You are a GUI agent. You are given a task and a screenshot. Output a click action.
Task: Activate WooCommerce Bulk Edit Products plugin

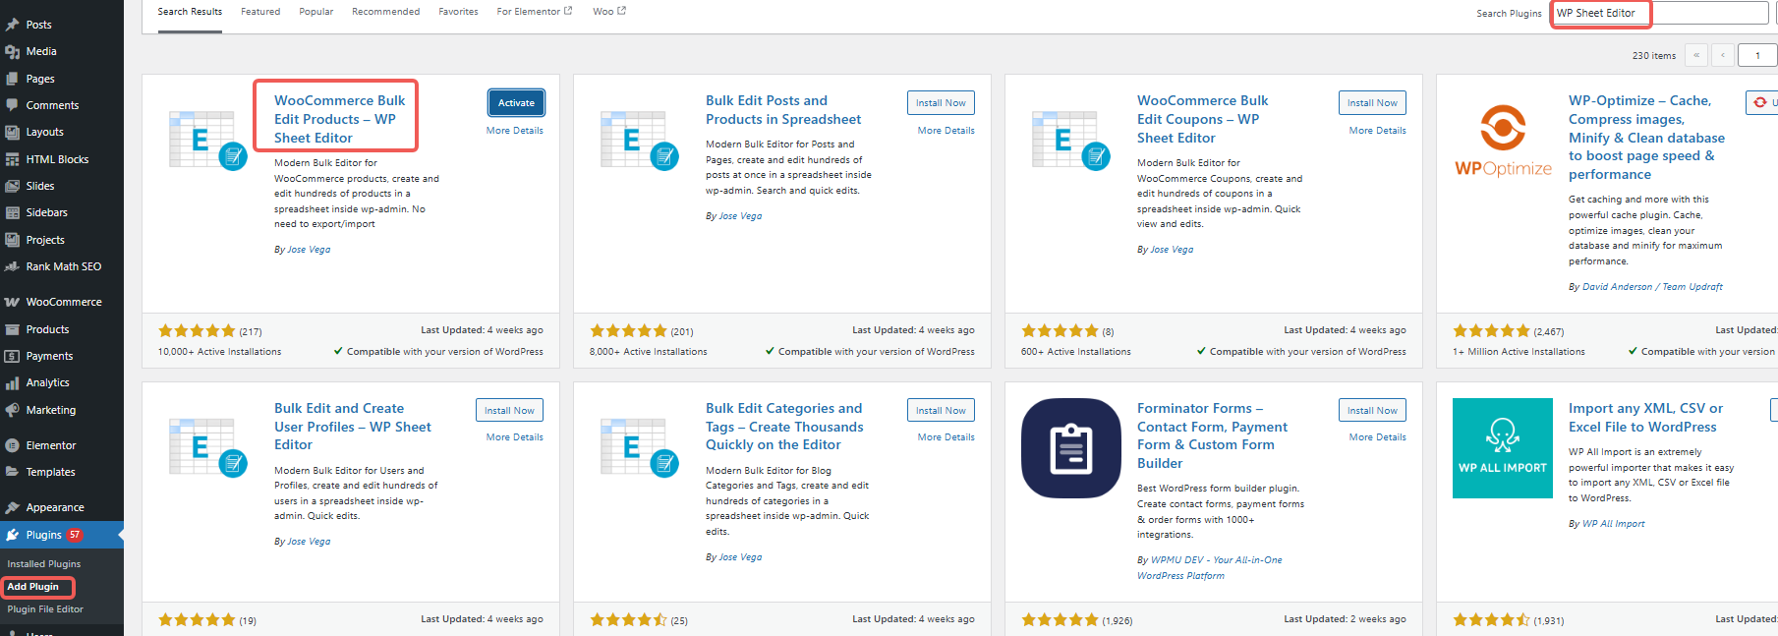pyautogui.click(x=516, y=103)
